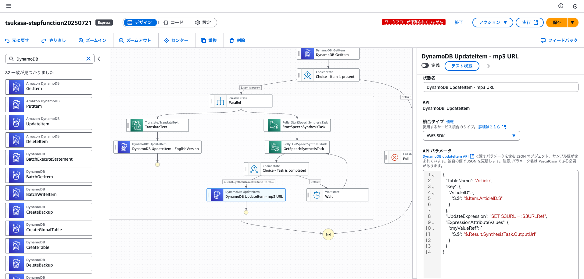Select Choice - Item is present node
584x279 pixels.
click(x=328, y=75)
